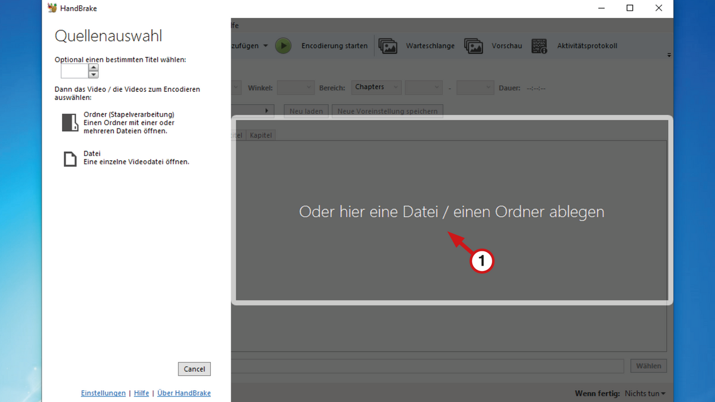Click the Ordner (Stapelverarbeitung) folder icon
The image size is (715, 402).
(70, 123)
